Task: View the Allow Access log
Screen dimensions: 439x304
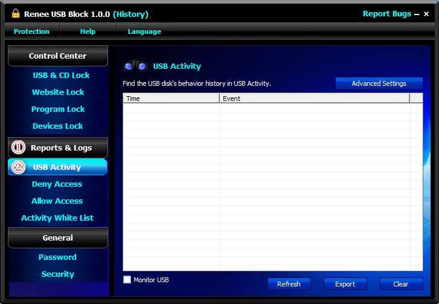Action: [x=57, y=201]
